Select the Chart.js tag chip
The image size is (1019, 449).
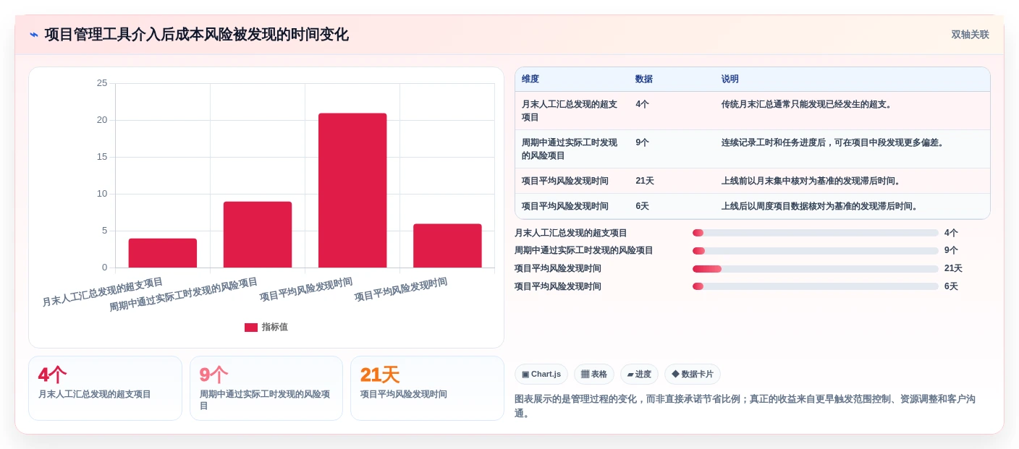click(541, 375)
